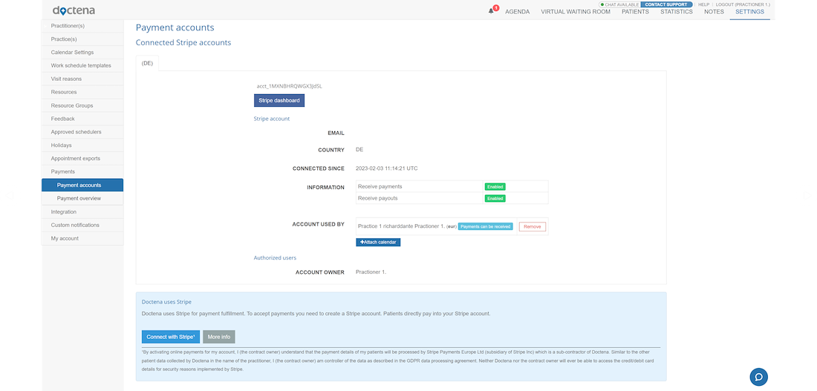Open Calendar Settings in sidebar
The height and width of the screenshot is (391, 817).
point(82,53)
